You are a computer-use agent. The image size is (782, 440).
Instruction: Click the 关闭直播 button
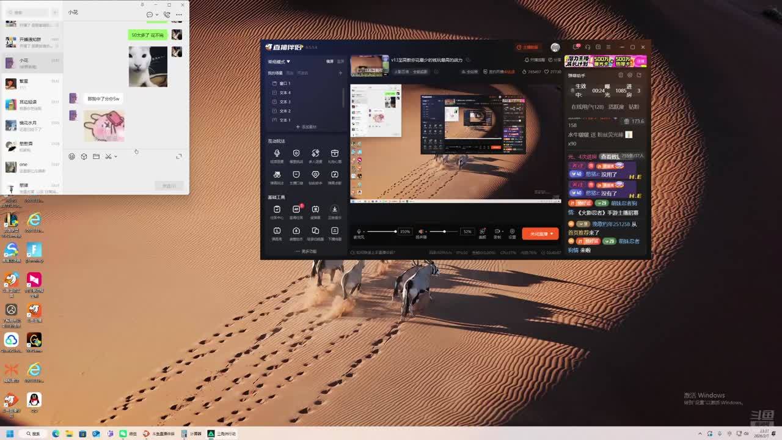[540, 234]
